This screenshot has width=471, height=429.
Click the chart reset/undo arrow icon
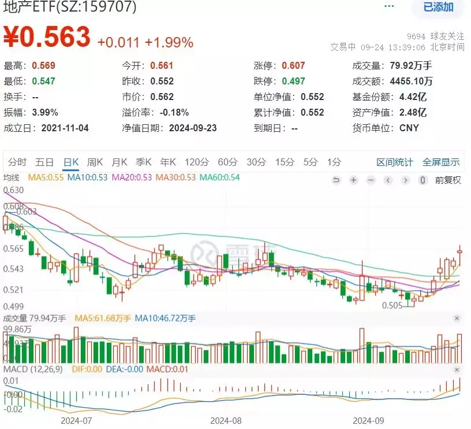(336, 180)
